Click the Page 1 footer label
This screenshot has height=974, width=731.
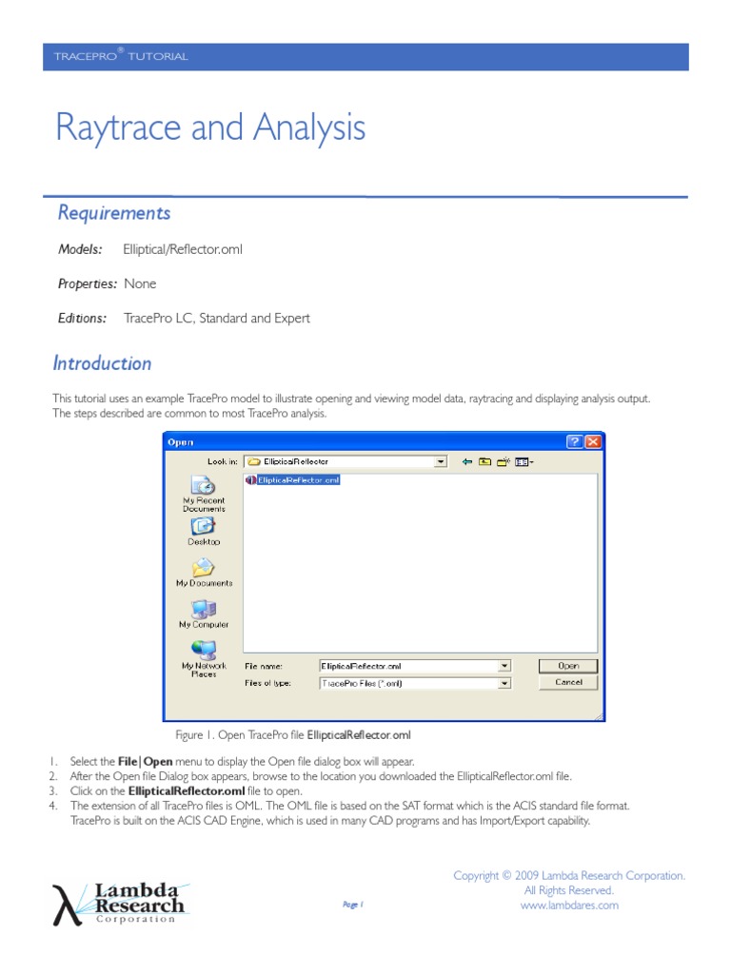352,905
